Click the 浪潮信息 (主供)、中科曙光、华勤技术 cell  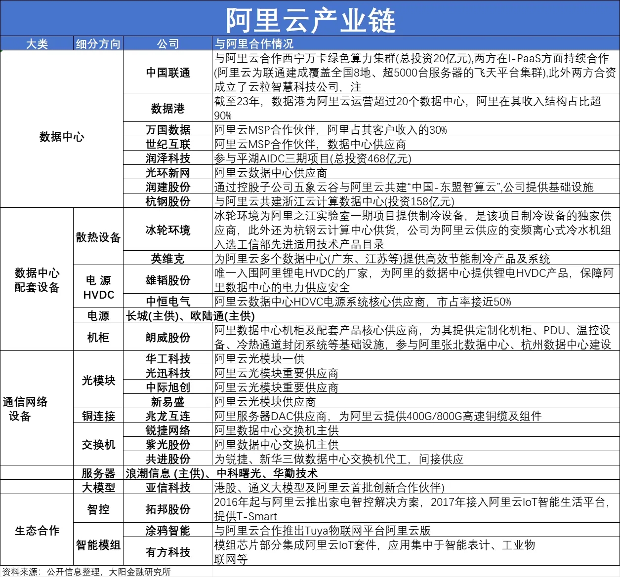(x=372, y=473)
